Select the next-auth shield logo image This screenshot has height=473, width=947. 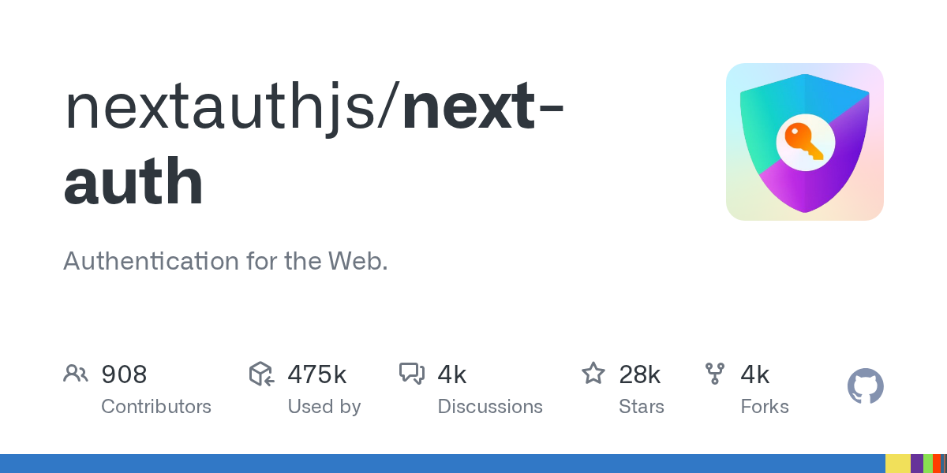[805, 142]
